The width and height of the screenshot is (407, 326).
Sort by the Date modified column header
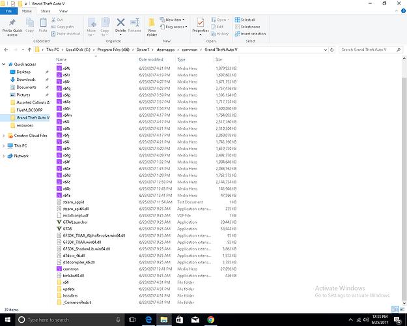pos(156,59)
